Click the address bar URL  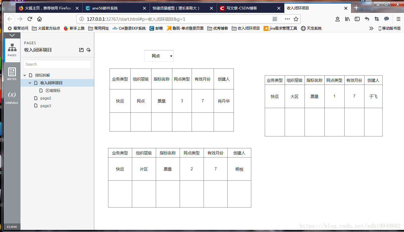[136, 19]
